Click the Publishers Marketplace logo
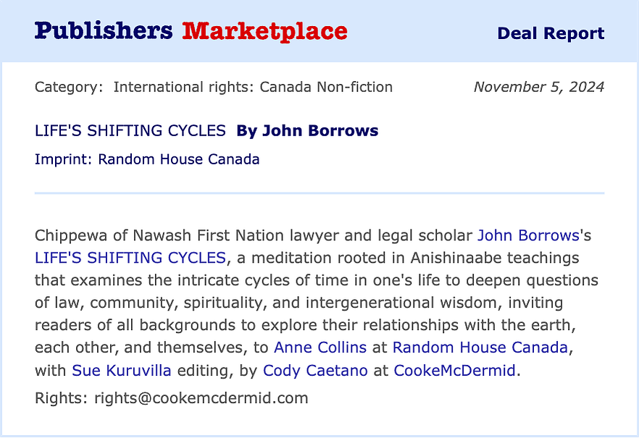The image size is (639, 438). pyautogui.click(x=191, y=31)
